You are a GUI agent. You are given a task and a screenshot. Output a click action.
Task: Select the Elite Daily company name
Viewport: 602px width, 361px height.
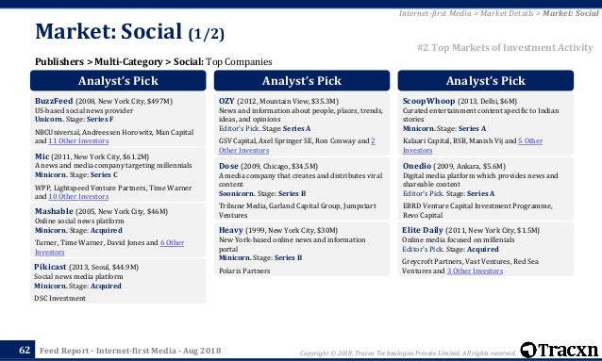coord(423,230)
